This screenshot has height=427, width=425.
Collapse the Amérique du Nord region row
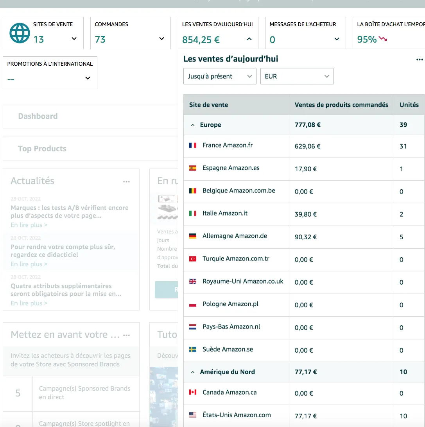193,372
